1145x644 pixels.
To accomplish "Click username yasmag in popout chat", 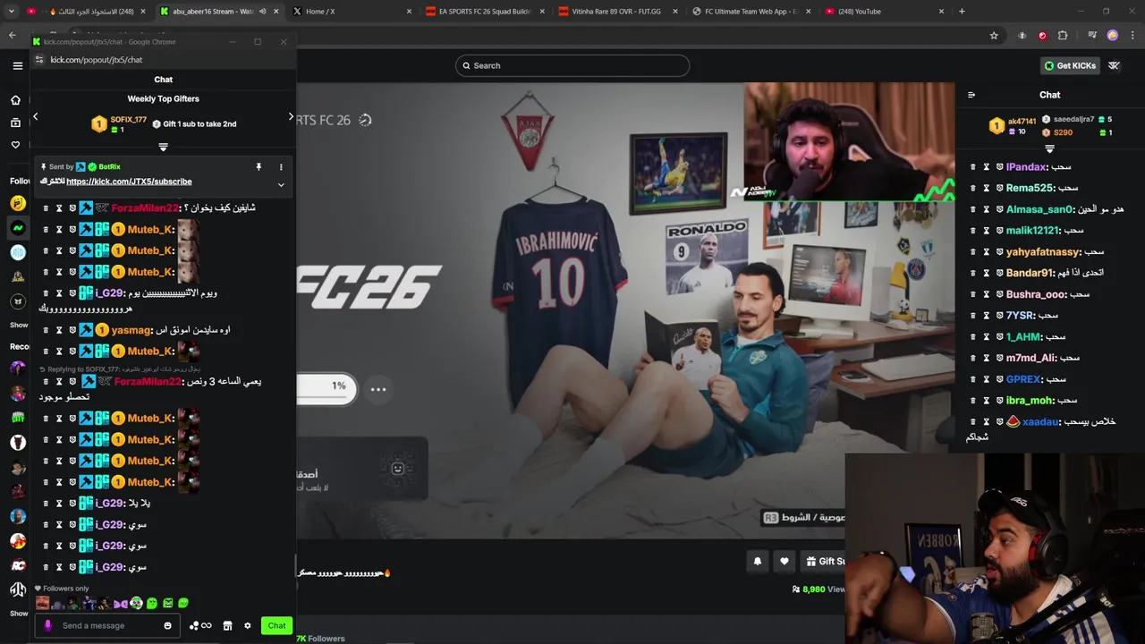I will pyautogui.click(x=130, y=330).
